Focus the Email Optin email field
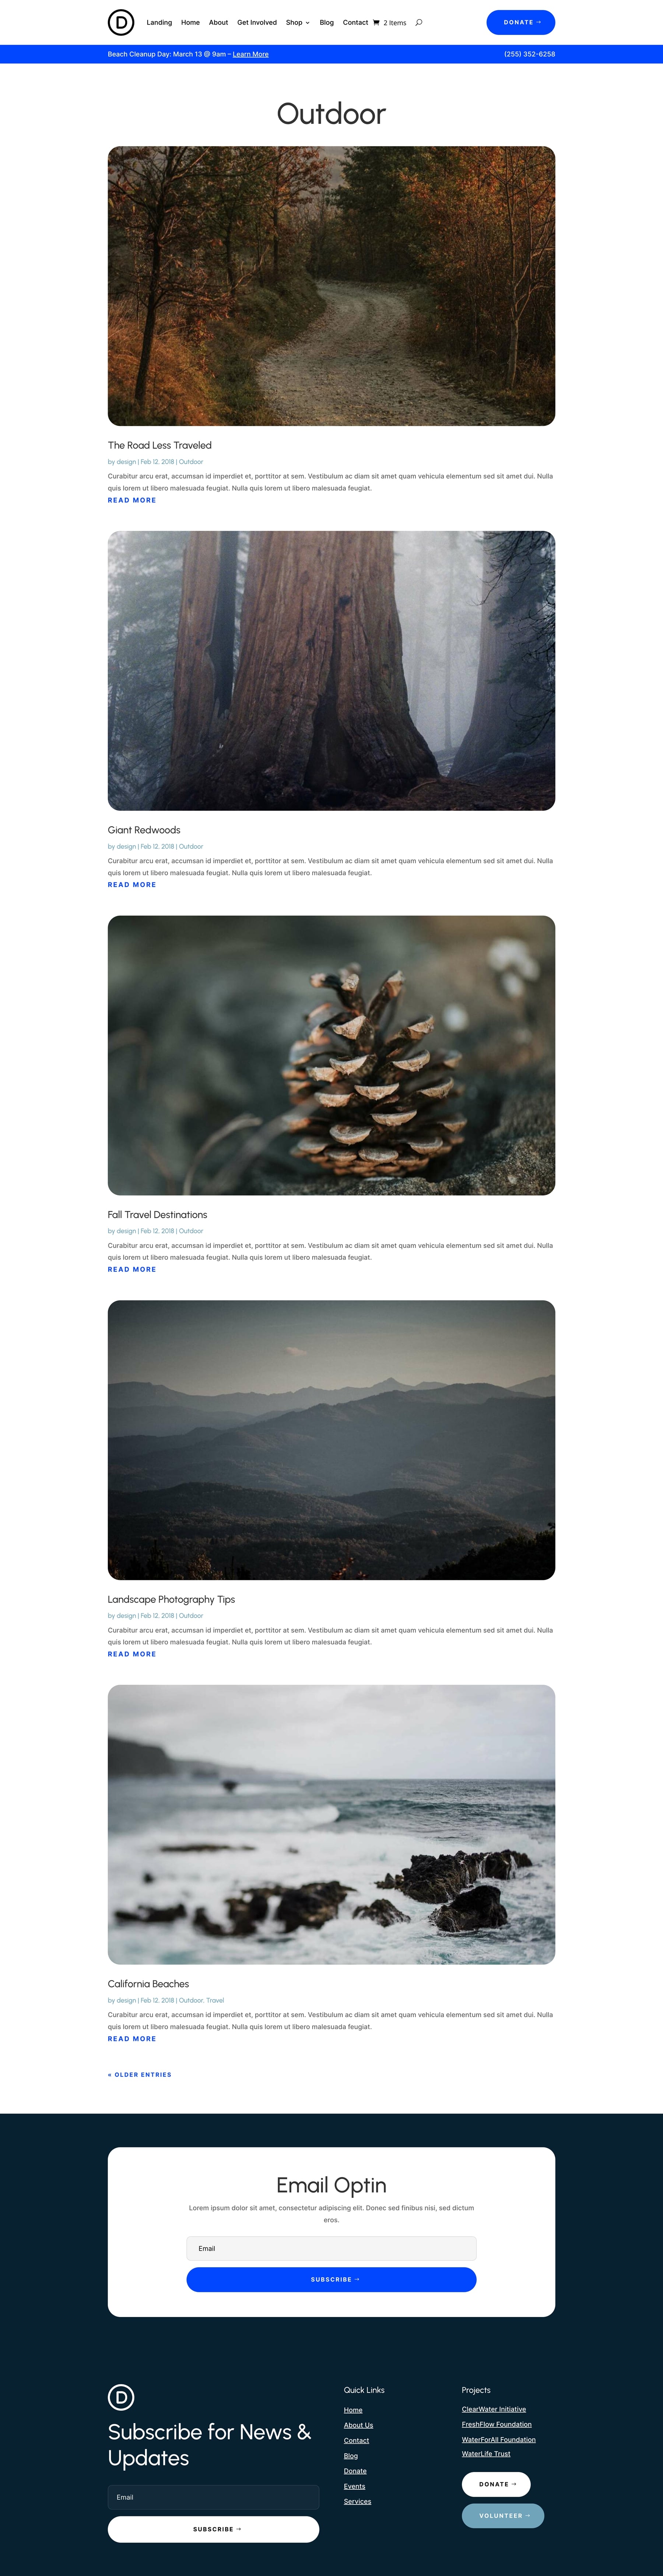Viewport: 663px width, 2576px height. coord(331,2248)
